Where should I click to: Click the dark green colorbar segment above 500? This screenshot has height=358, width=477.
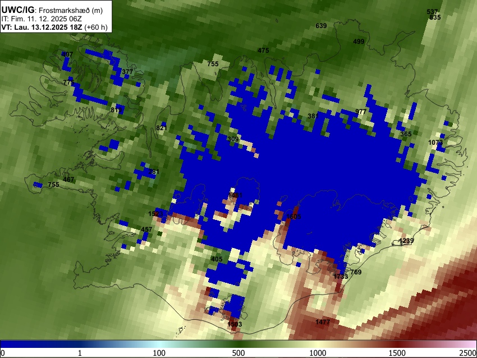(238, 345)
